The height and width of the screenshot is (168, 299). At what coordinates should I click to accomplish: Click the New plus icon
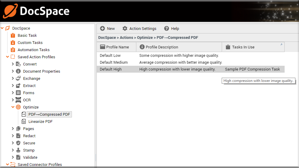pyautogui.click(x=102, y=28)
